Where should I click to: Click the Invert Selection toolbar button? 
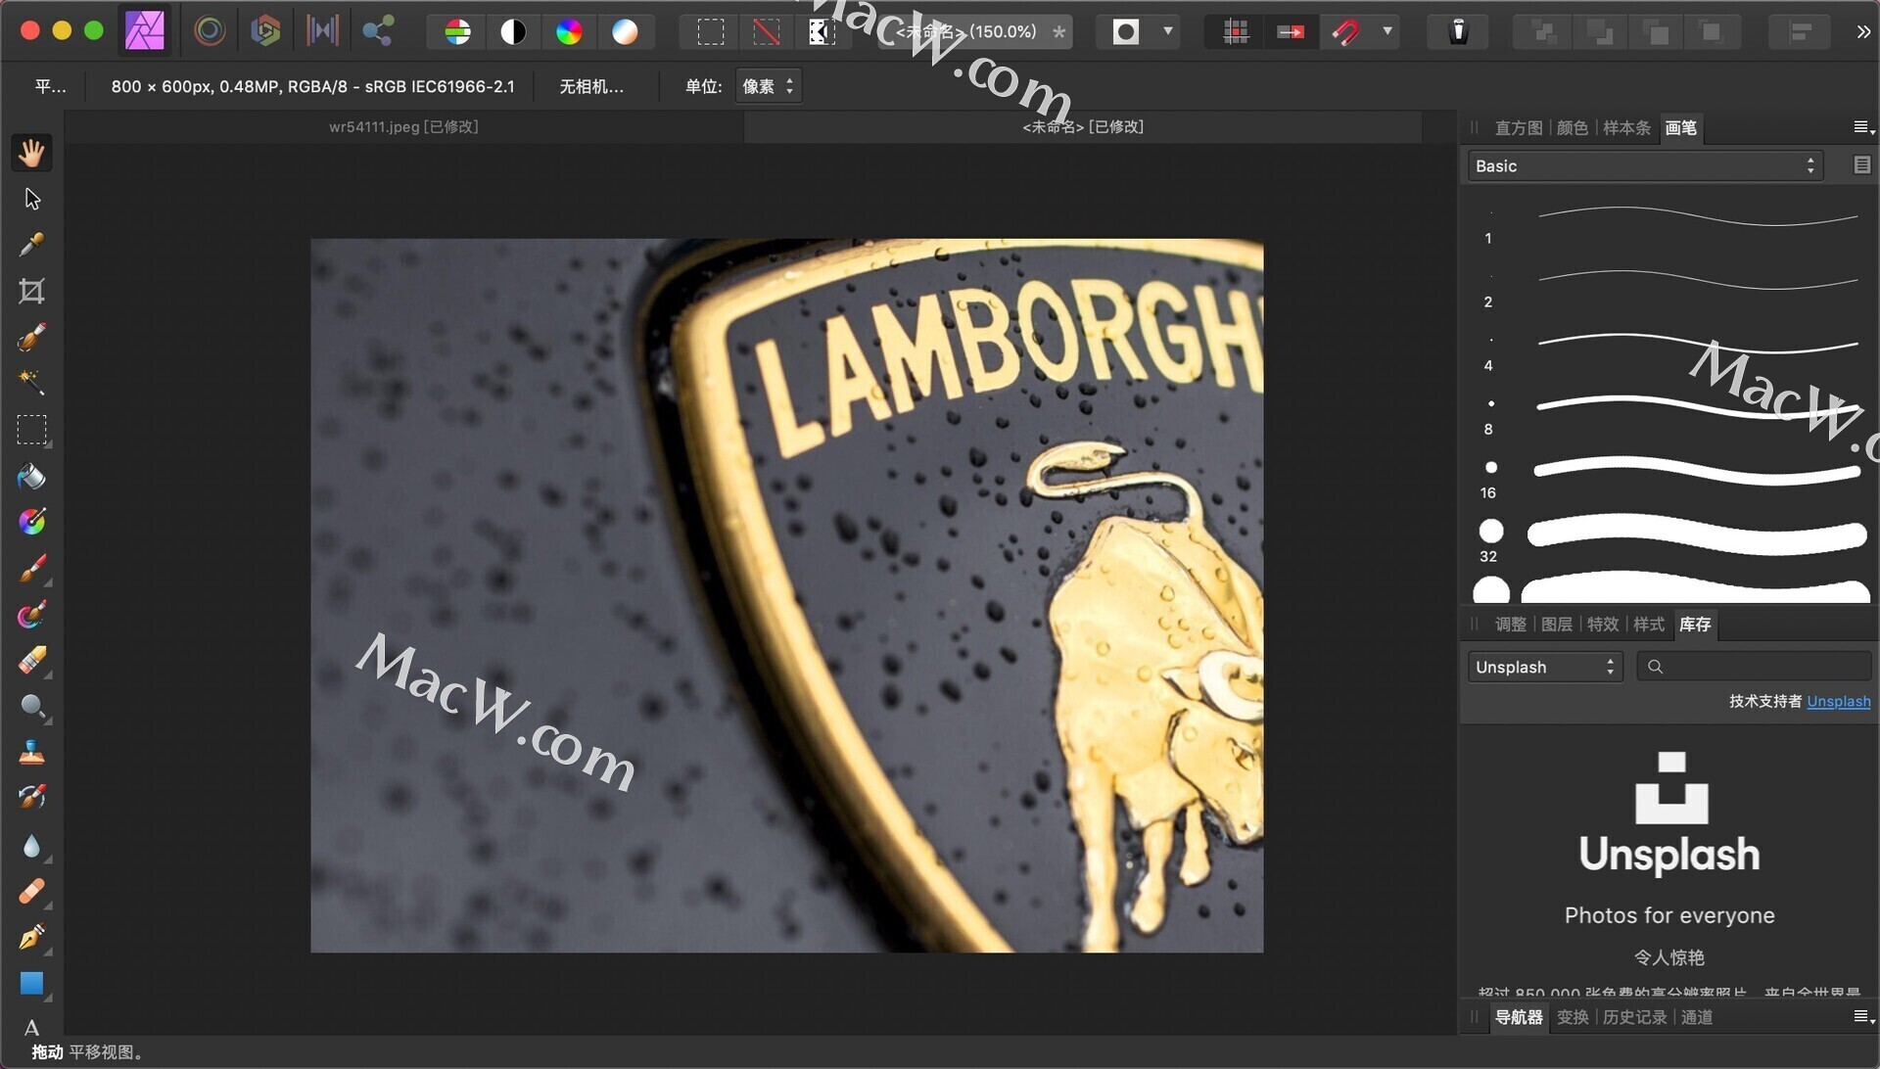(822, 32)
